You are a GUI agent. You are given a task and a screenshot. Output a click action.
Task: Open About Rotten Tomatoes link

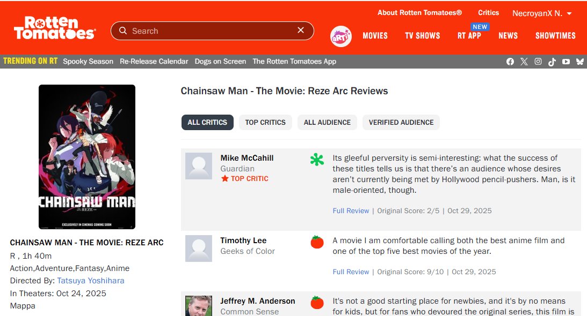click(419, 13)
